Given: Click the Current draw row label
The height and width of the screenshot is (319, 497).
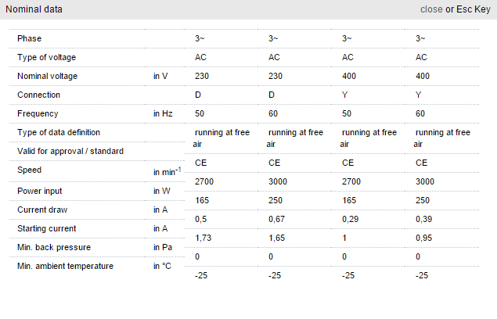Looking at the screenshot, I should tap(42, 210).
